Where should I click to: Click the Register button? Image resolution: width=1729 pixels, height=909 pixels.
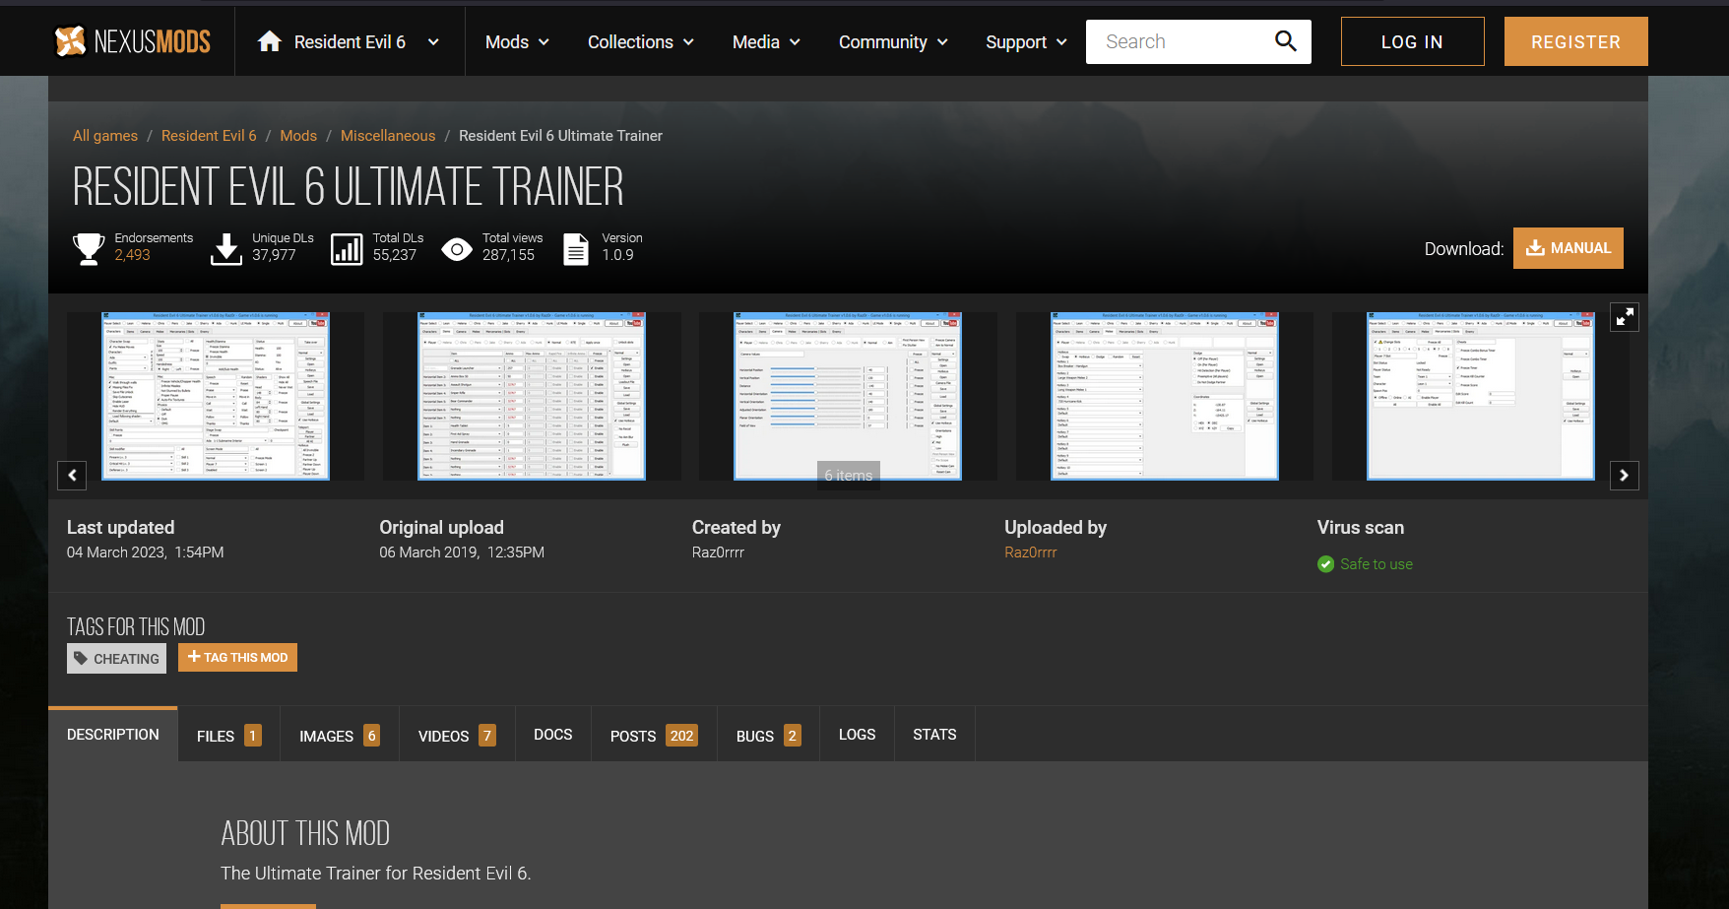point(1575,41)
